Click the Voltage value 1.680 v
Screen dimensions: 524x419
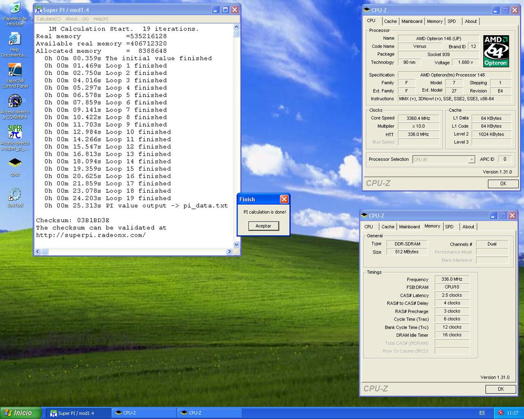point(465,62)
